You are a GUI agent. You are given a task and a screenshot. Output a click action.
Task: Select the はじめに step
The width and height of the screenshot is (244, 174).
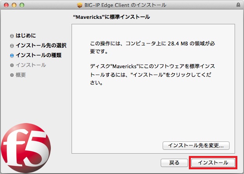tap(26, 36)
